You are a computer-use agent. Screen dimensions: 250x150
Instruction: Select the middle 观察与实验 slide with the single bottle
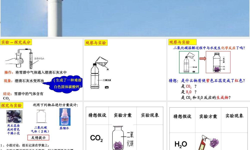click(125, 69)
